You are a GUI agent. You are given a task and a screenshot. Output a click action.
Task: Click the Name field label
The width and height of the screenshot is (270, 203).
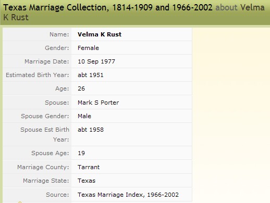(59, 34)
